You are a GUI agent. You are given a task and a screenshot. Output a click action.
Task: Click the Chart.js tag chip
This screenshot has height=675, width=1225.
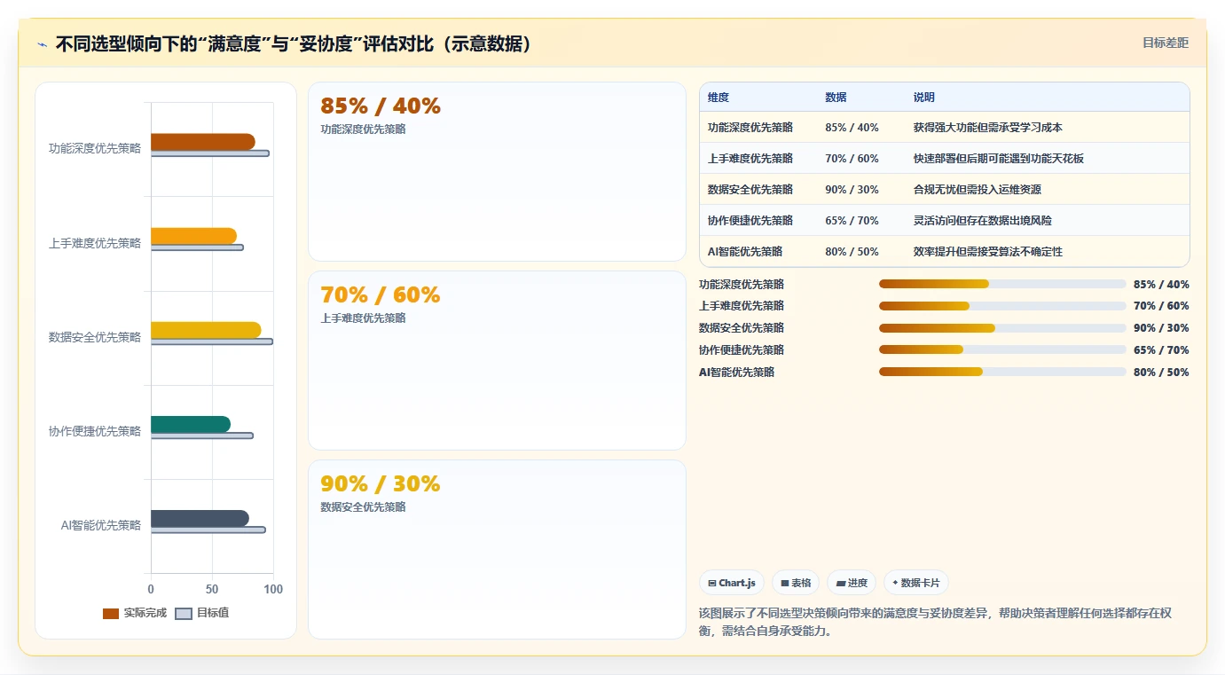(731, 583)
